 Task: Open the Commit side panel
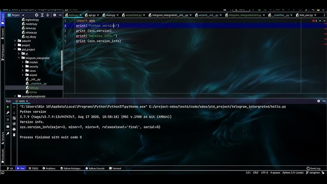coord(3,33)
